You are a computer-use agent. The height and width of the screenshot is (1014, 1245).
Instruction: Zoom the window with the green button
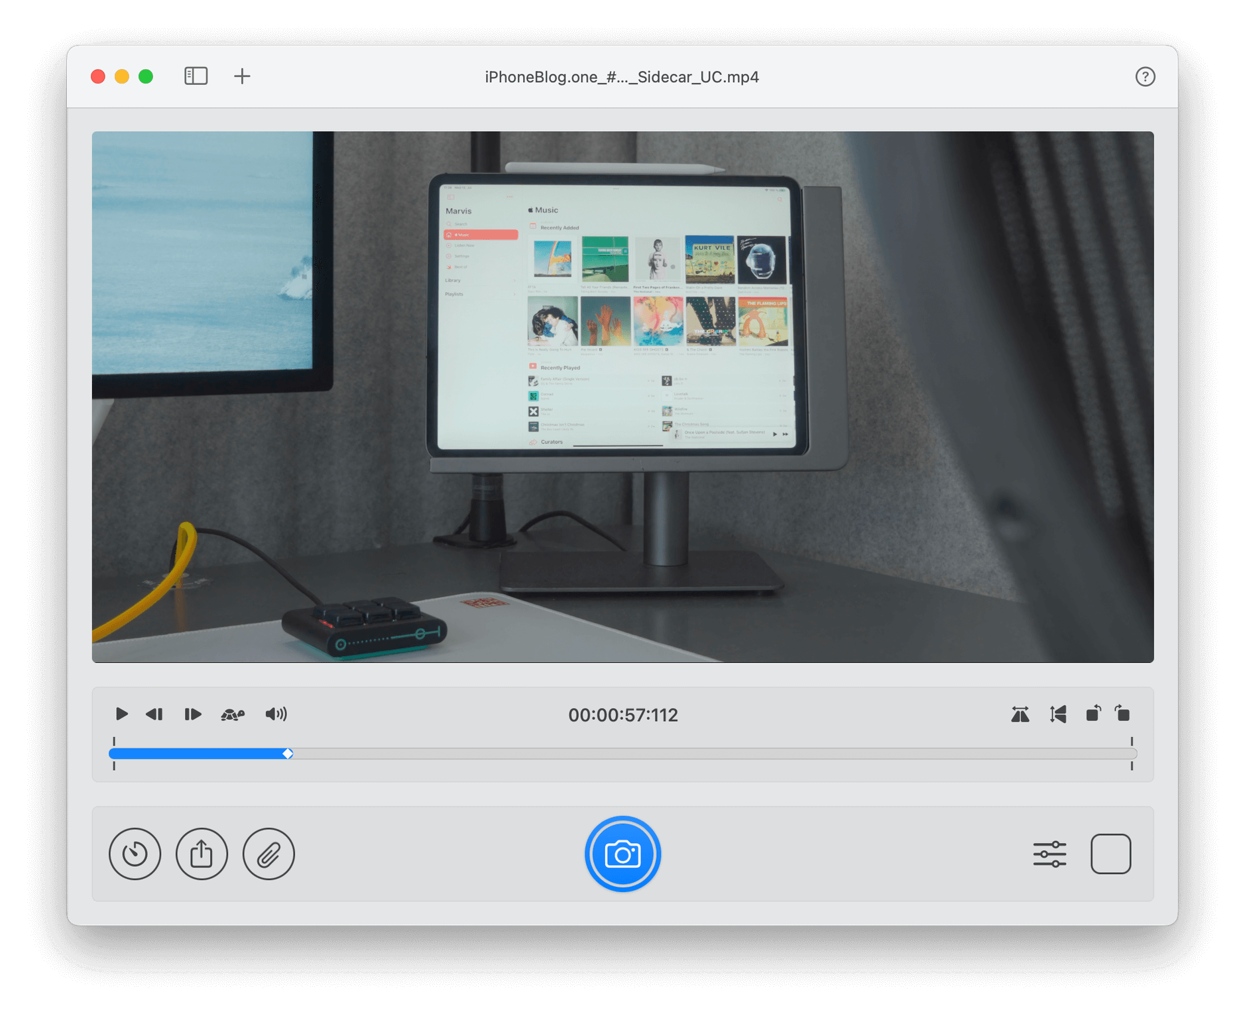pos(146,76)
